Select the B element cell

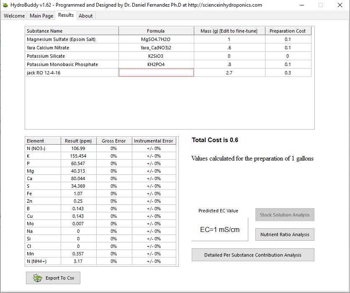(x=43, y=209)
